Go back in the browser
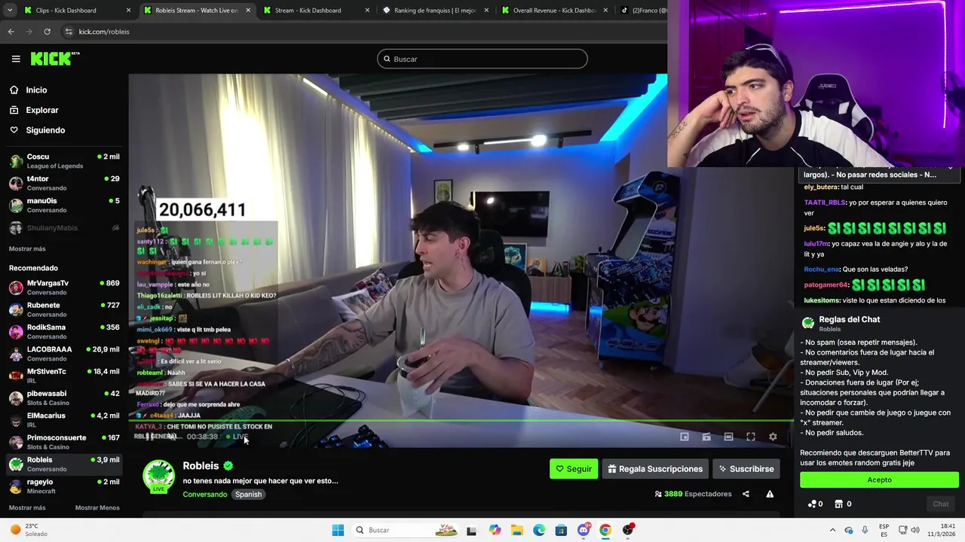 pos(11,32)
